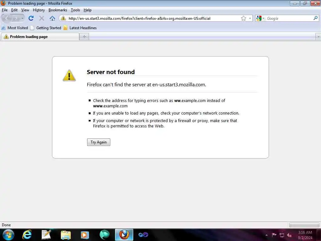Screen dimensions: 321x241
Task: Click the Done status bar text
Action: point(6,225)
